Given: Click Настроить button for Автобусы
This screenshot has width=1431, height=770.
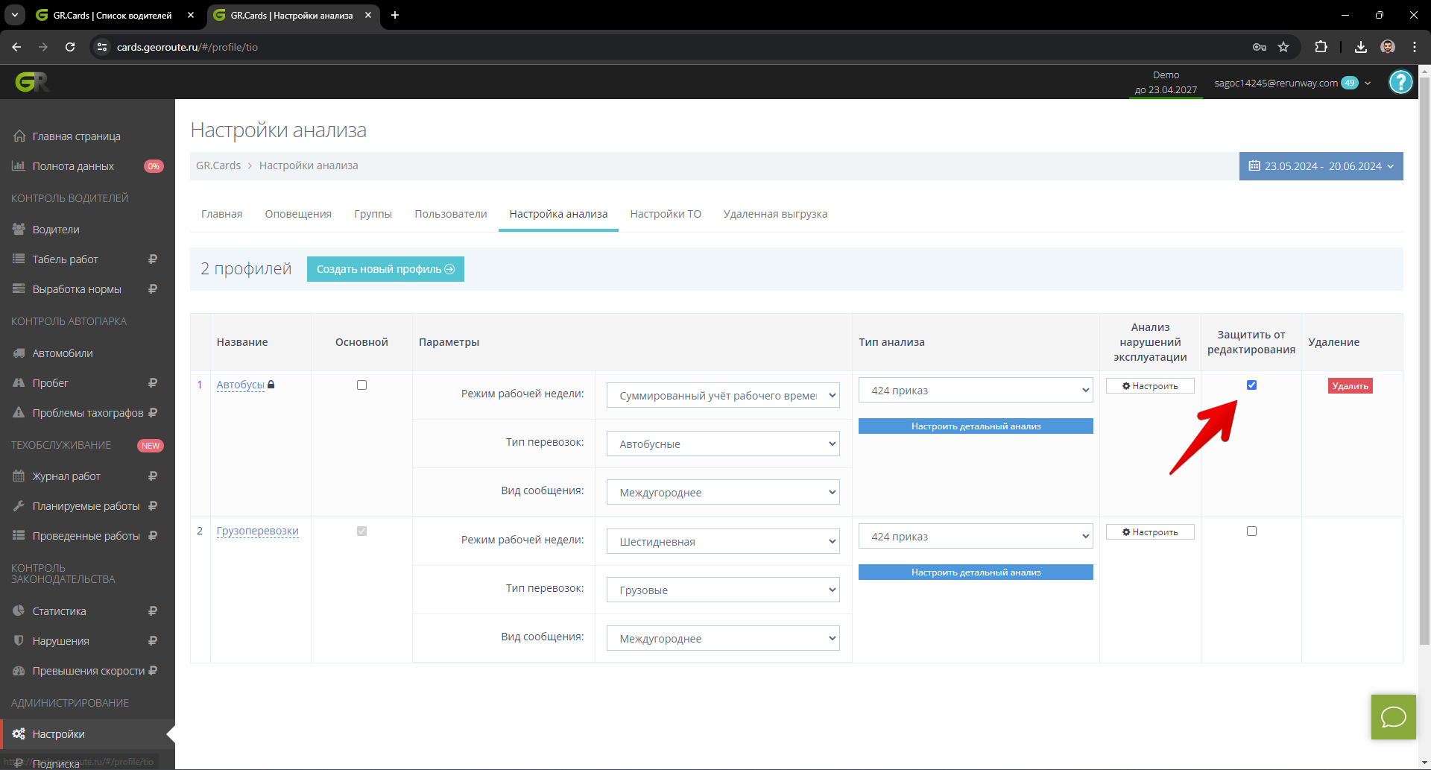Looking at the screenshot, I should click(1150, 386).
